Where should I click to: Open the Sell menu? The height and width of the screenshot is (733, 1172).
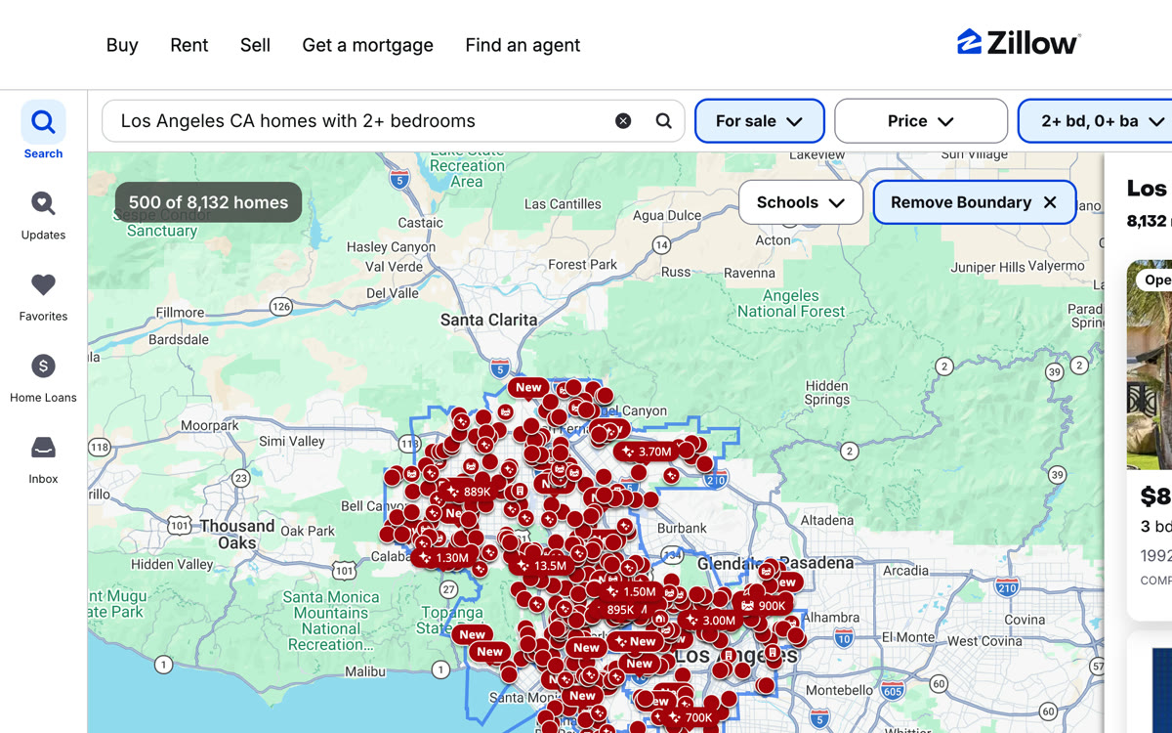pyautogui.click(x=255, y=45)
